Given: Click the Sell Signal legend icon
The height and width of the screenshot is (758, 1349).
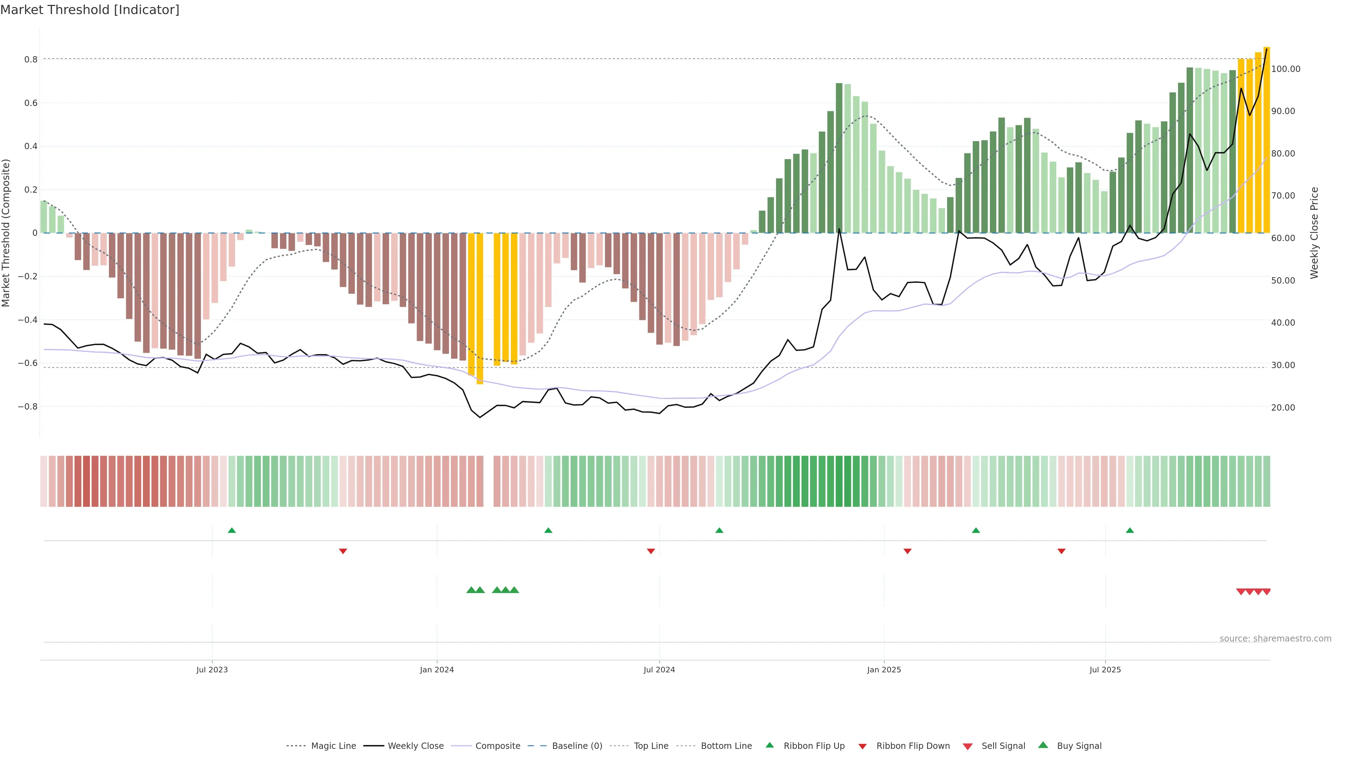Looking at the screenshot, I should 968,746.
